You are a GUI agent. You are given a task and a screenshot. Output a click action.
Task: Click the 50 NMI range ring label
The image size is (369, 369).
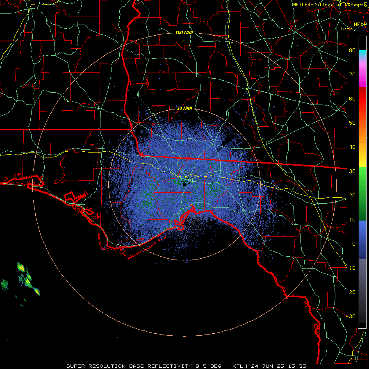(184, 108)
